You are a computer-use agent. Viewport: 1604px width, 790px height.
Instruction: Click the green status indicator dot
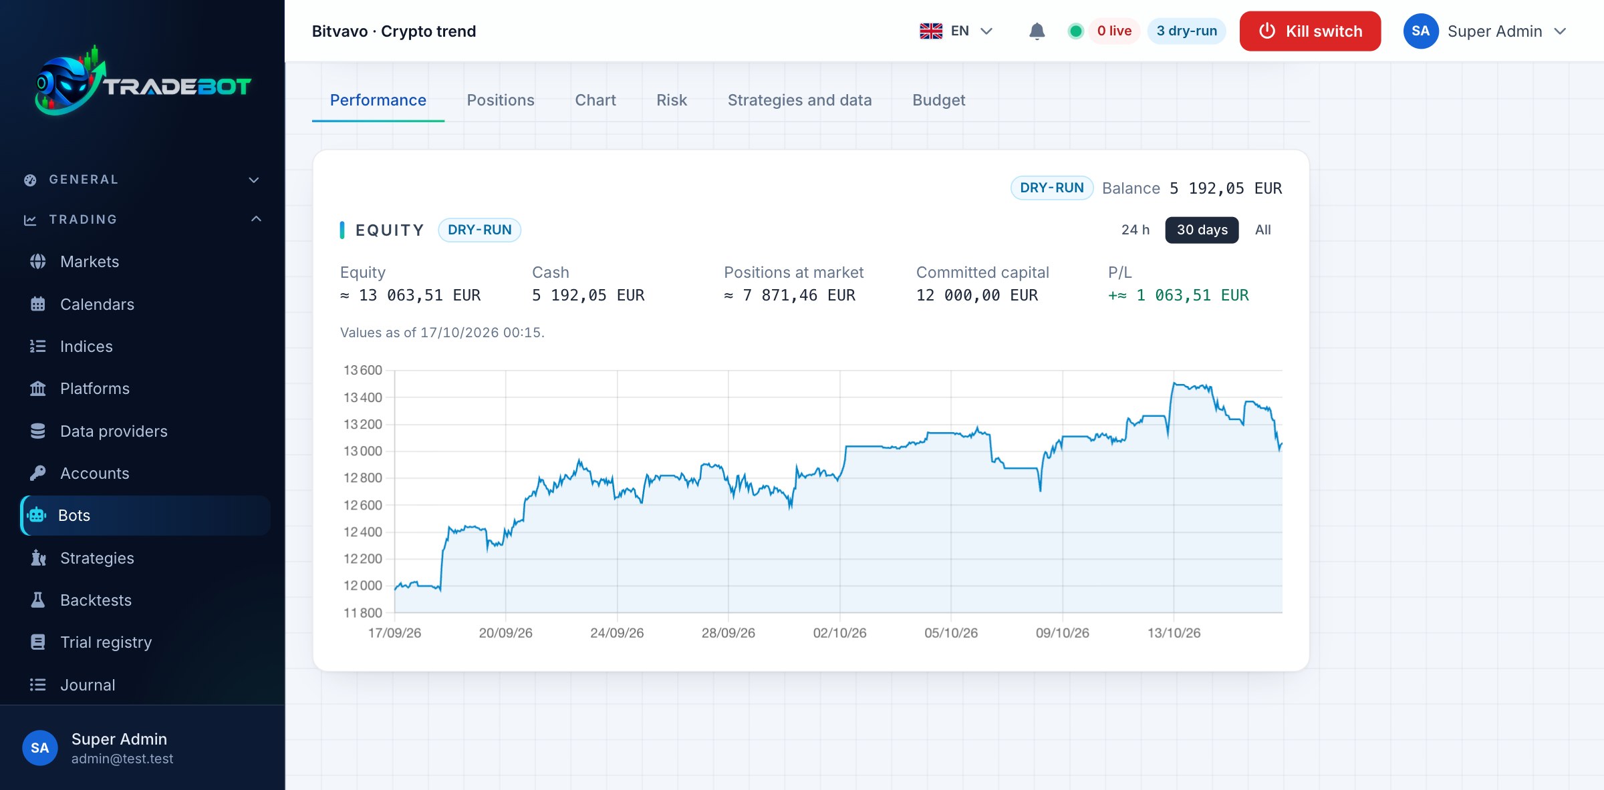(x=1075, y=31)
